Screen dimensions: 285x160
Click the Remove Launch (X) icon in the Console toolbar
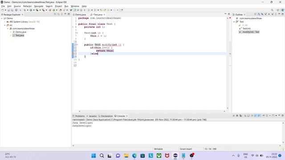[x=237, y=116]
